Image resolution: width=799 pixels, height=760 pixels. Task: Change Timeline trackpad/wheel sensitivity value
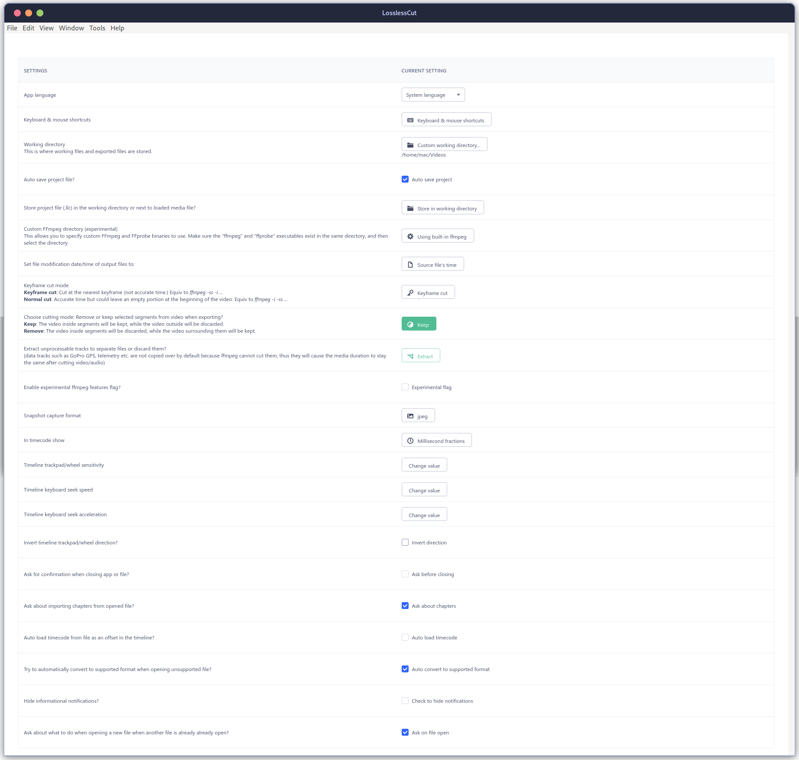click(424, 465)
